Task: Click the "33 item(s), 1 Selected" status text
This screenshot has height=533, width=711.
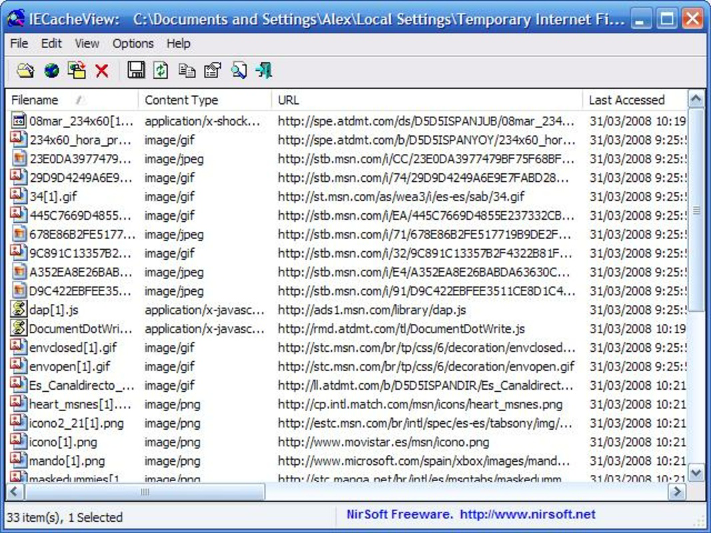Action: (65, 517)
